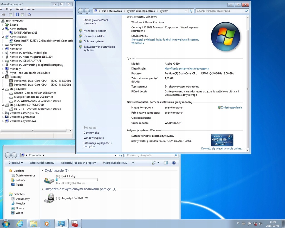The width and height of the screenshot is (285, 228).
Task: Click the forward arrow in Device Manager toolbar
Action: point(3,14)
